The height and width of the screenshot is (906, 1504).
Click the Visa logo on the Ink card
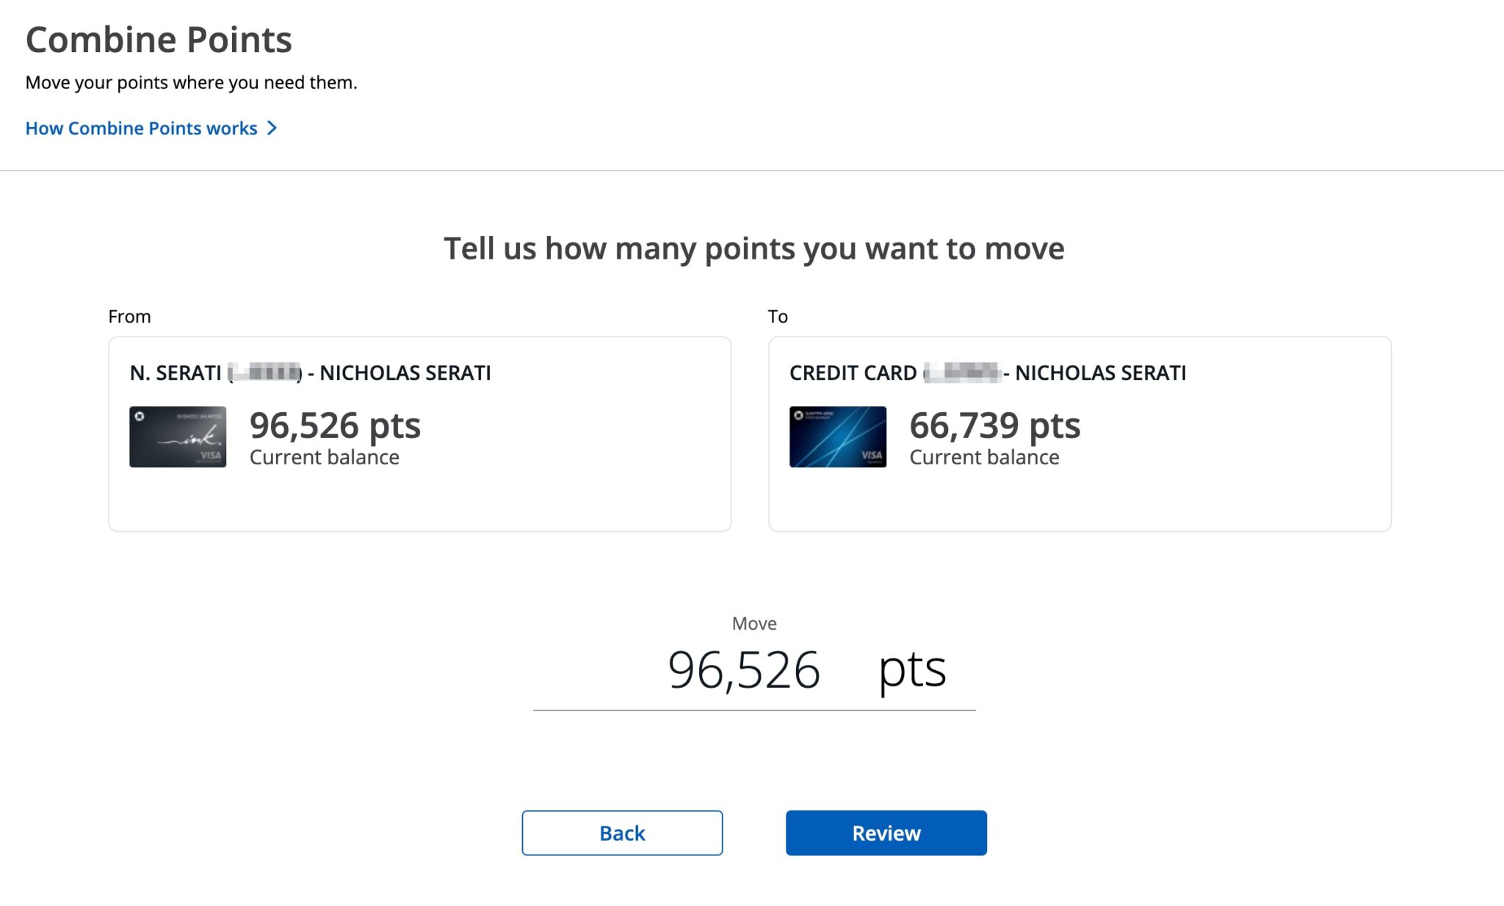212,457
